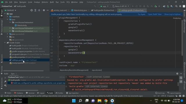Click Open 'Build' View link
Viewport: 186px width, 104px height.
point(155,14)
